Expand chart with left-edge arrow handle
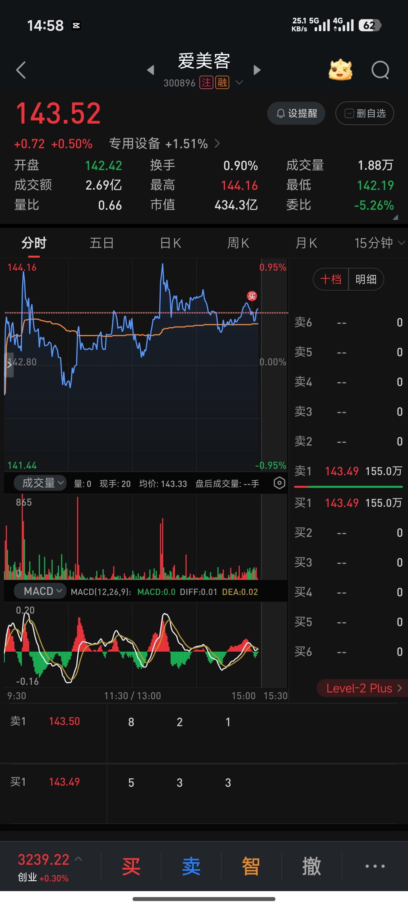Screen dimensions: 408x907 (9, 365)
